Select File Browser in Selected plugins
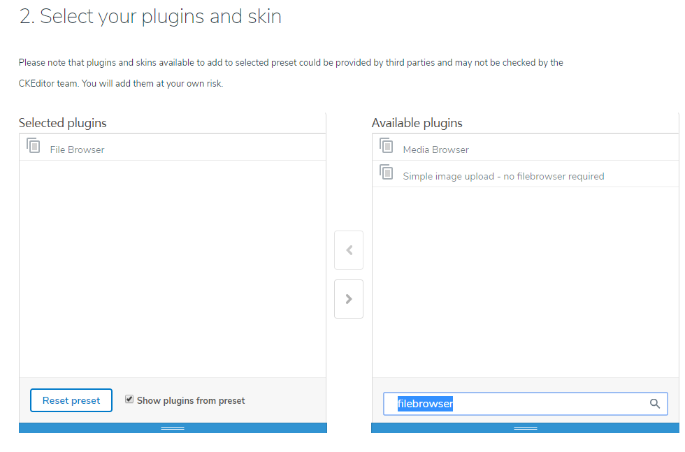Image resolution: width=685 pixels, height=452 pixels. tap(173, 147)
